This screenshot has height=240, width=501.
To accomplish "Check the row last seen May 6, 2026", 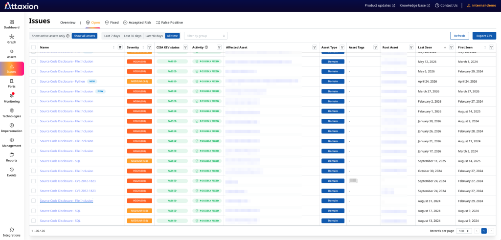I will point(34,71).
